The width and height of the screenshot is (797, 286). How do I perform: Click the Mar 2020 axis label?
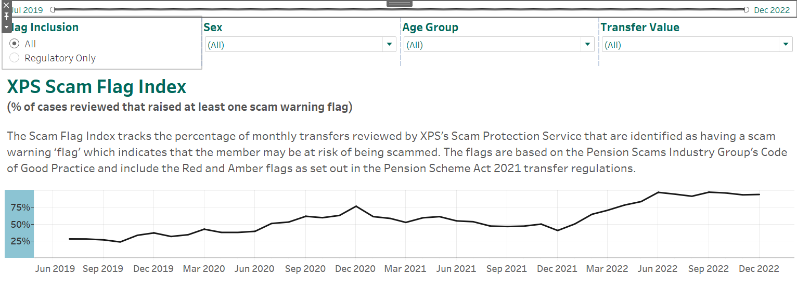click(x=204, y=269)
